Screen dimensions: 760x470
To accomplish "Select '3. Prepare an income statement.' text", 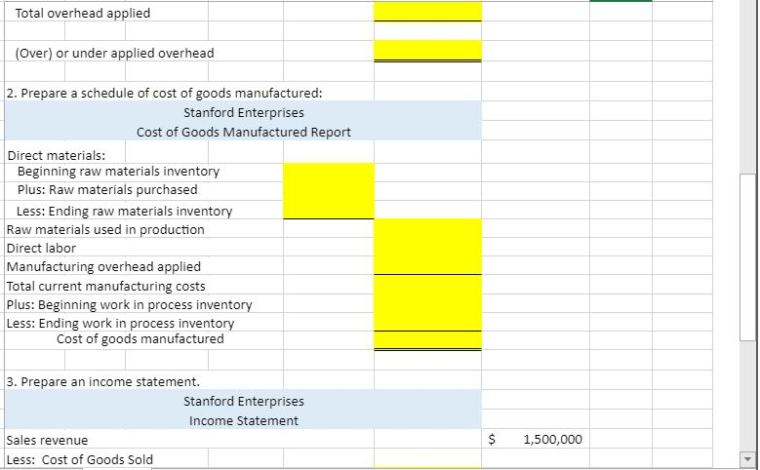I will coord(102,382).
